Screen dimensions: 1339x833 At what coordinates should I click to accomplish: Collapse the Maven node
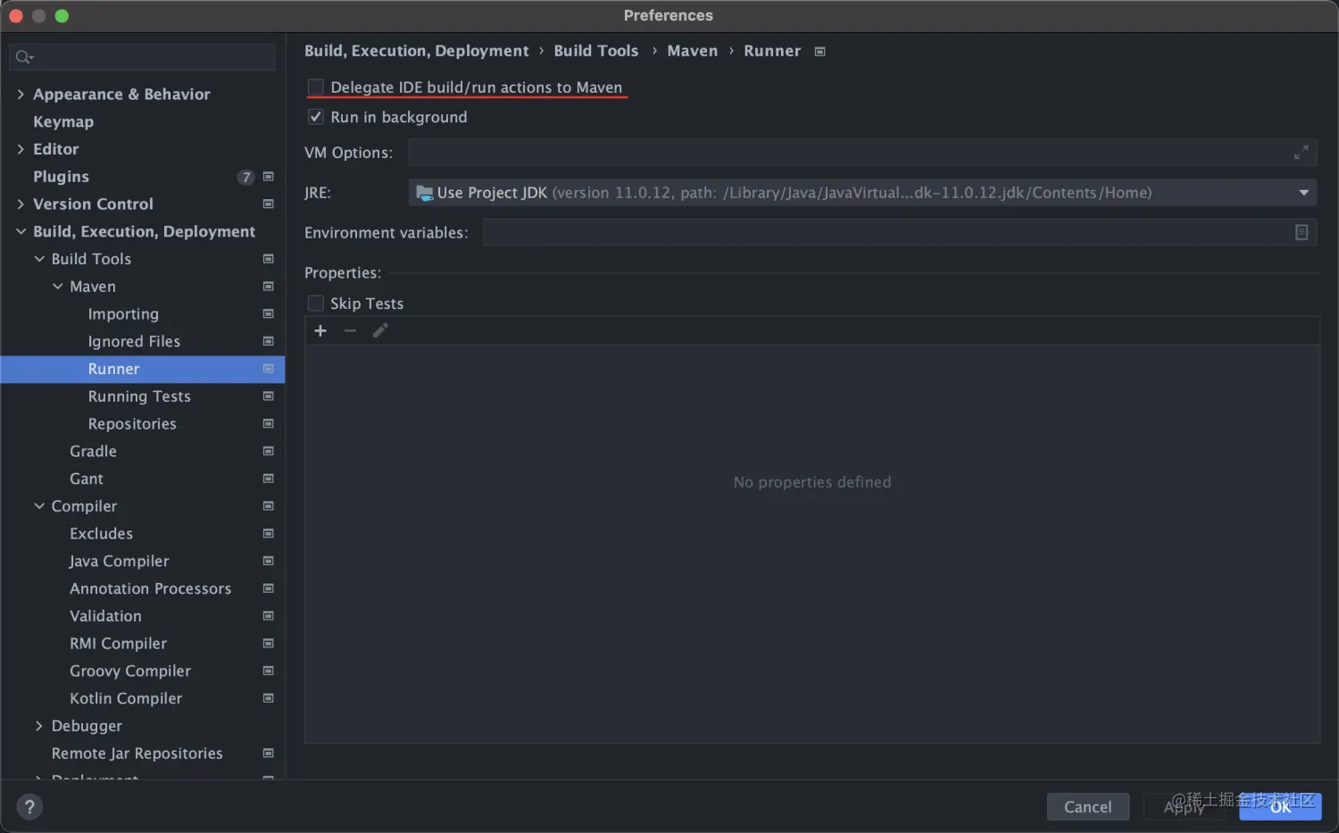pos(58,287)
